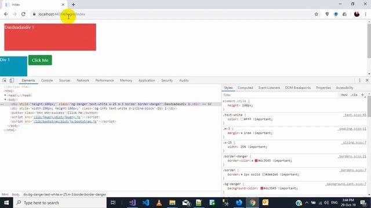Expand the margin shorthand in .m-3 rule
The height and width of the screenshot is (208, 371).
pos(242,133)
